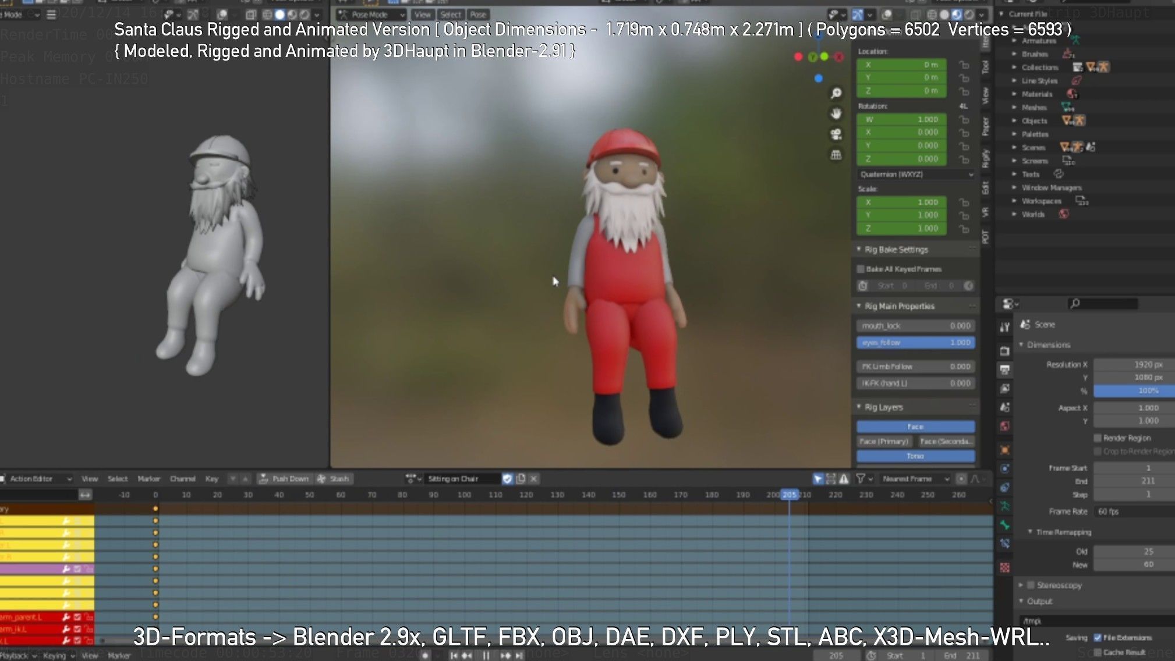The image size is (1175, 661).
Task: Duplicate the Sitting on Chair action icon
Action: [521, 479]
